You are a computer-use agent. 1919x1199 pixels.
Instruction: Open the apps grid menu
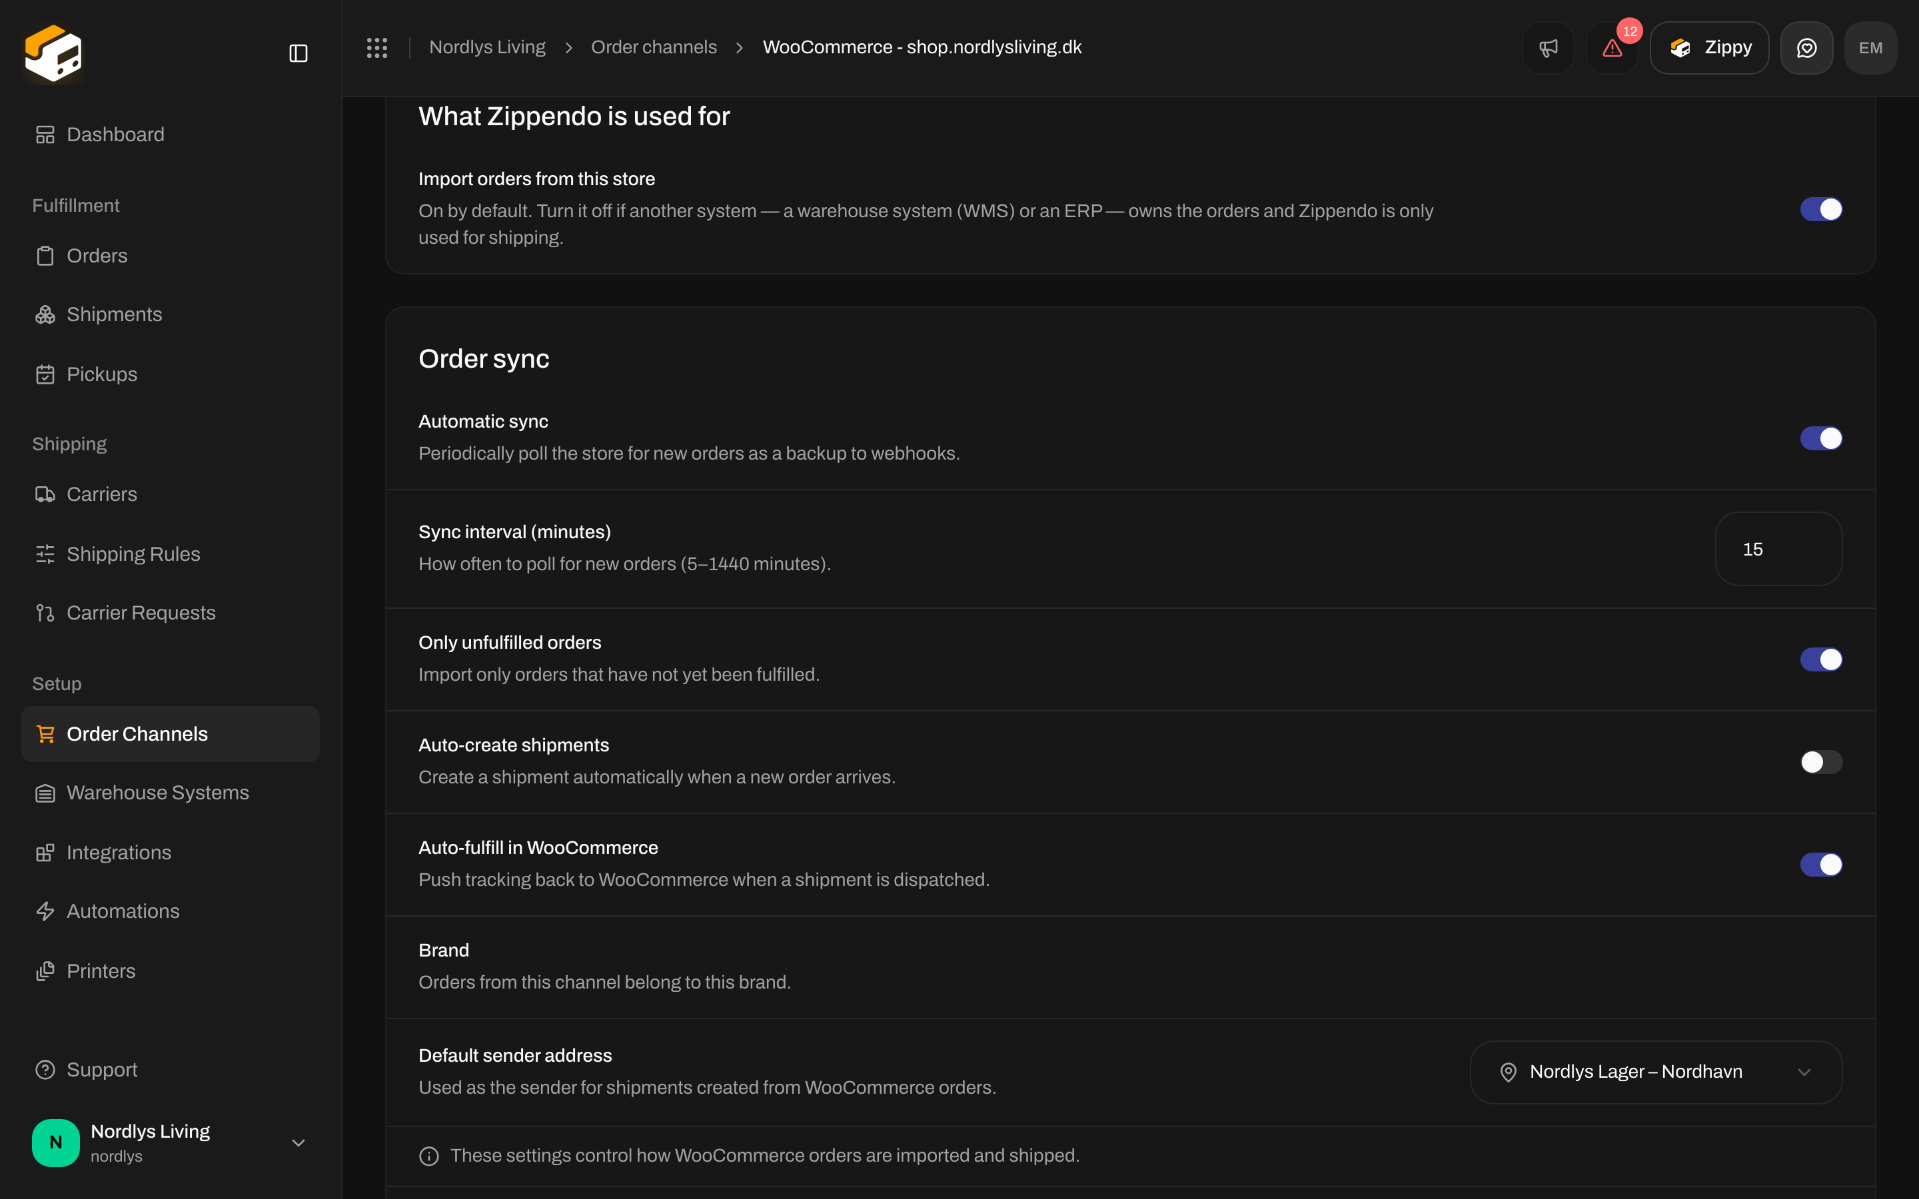click(376, 47)
